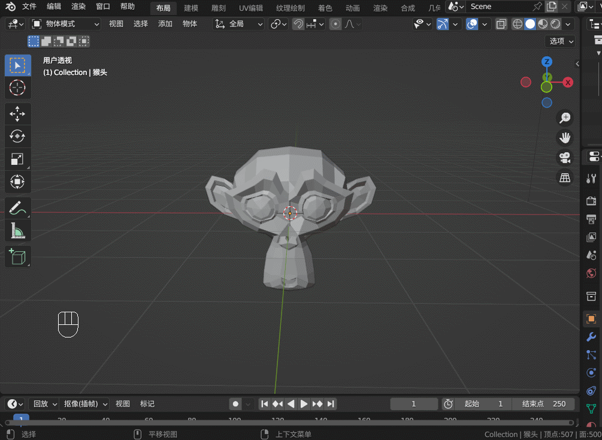Select the Transform tool
The height and width of the screenshot is (440, 602).
[x=17, y=182]
